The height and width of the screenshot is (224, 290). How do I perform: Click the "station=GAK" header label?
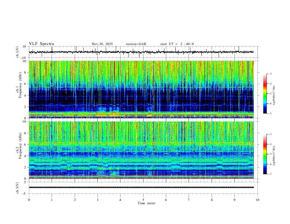click(136, 44)
